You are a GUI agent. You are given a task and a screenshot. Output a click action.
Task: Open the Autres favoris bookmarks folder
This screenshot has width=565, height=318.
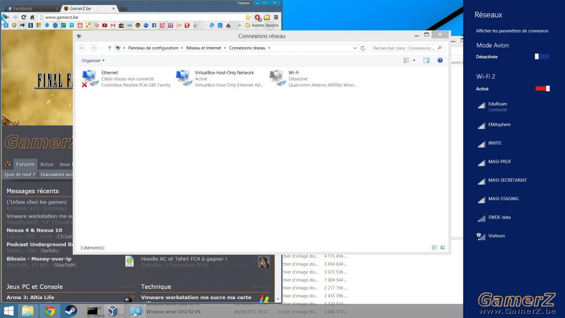(262, 25)
